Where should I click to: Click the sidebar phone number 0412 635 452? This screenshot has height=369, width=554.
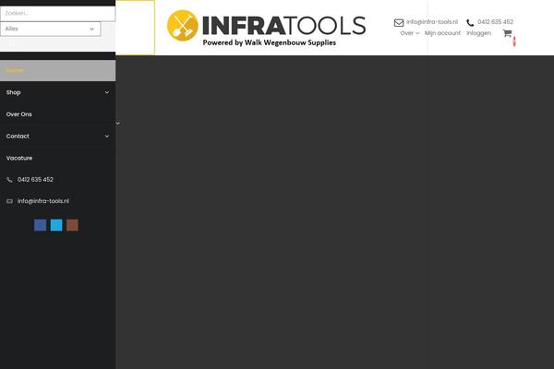point(35,180)
